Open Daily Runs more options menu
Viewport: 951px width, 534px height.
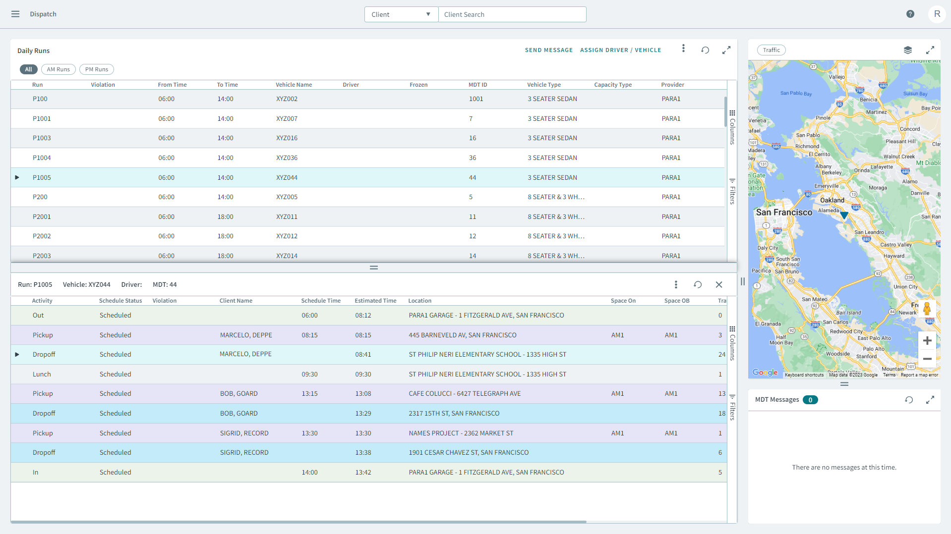tap(683, 49)
